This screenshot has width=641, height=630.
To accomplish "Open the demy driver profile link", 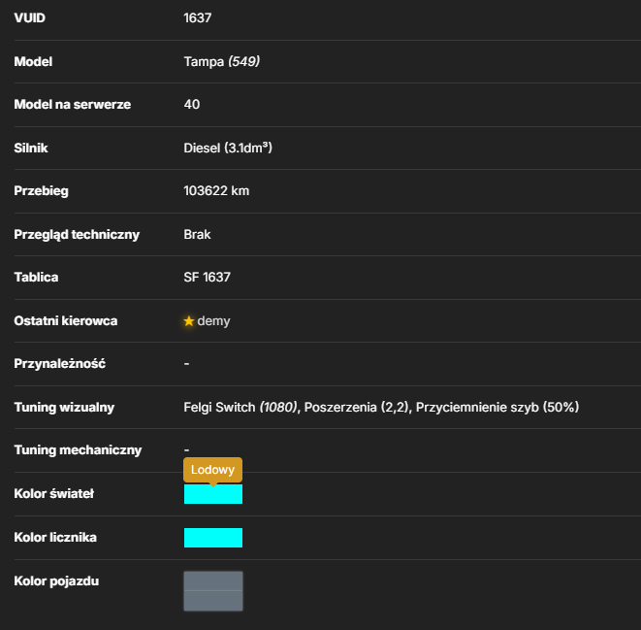I will coord(213,321).
